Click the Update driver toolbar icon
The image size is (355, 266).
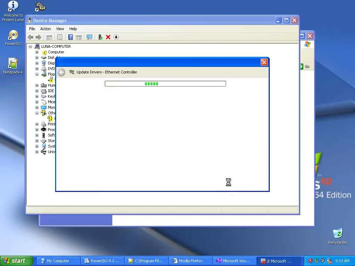click(x=100, y=37)
